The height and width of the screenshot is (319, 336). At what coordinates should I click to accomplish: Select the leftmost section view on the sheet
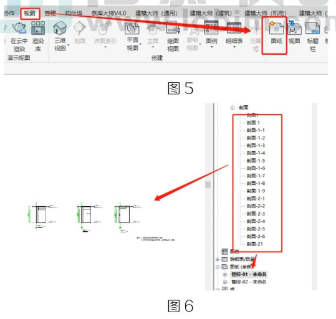pyautogui.click(x=42, y=216)
